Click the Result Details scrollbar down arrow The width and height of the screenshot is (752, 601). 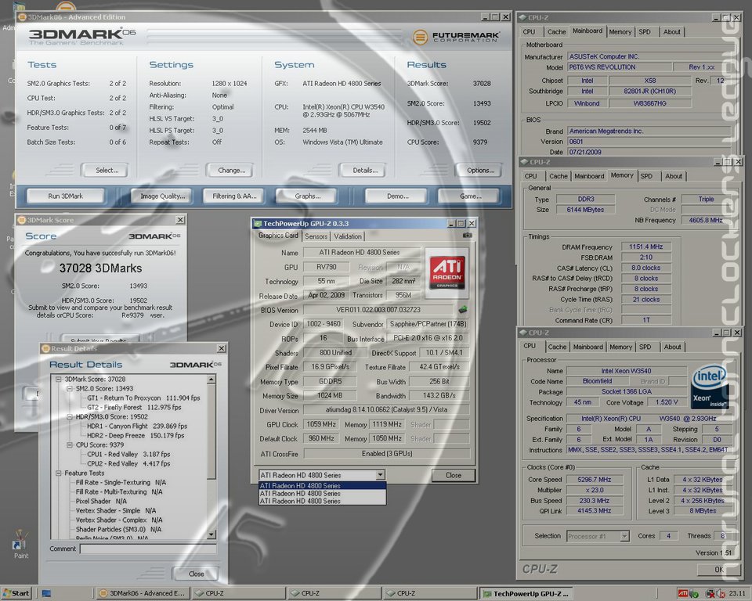[211, 534]
